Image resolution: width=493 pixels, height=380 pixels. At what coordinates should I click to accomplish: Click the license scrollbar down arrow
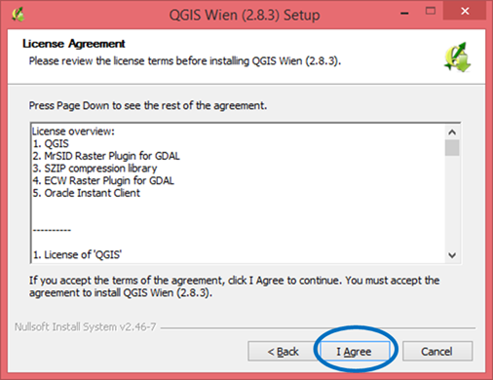pyautogui.click(x=452, y=255)
